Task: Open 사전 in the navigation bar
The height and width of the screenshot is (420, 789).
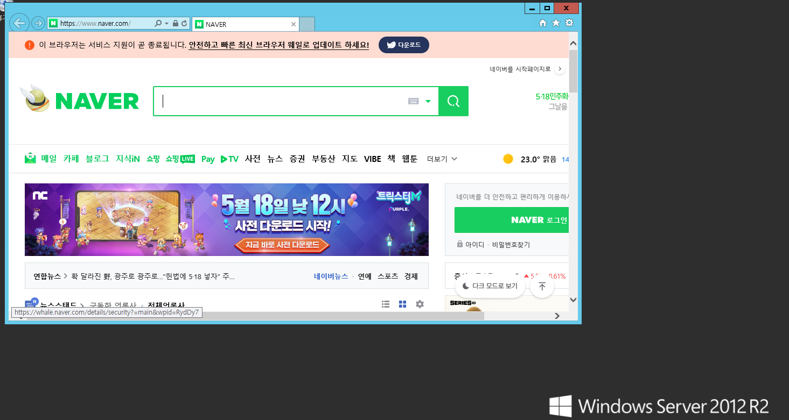Action: pyautogui.click(x=253, y=159)
